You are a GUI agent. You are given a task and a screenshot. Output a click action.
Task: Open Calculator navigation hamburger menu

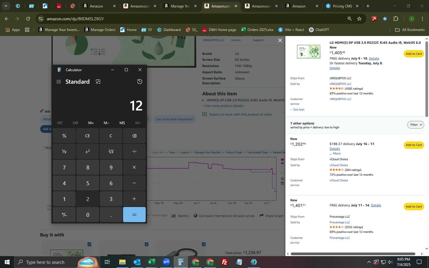59,82
